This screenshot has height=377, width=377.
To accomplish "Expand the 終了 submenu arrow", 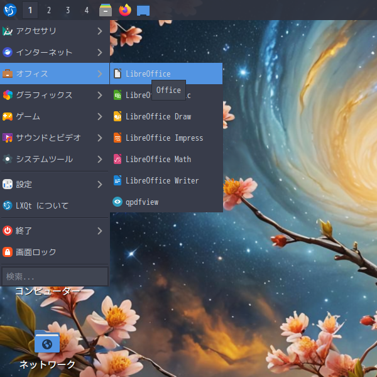I will [100, 231].
